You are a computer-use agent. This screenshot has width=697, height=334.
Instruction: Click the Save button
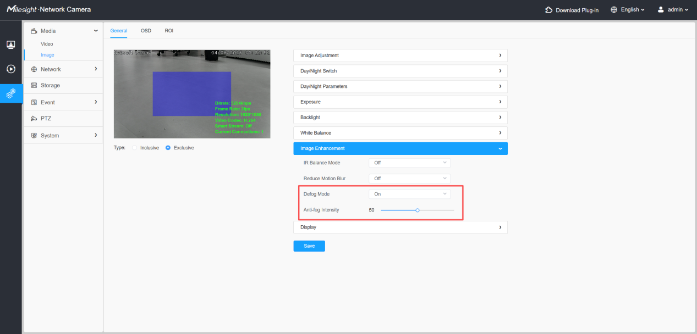309,246
